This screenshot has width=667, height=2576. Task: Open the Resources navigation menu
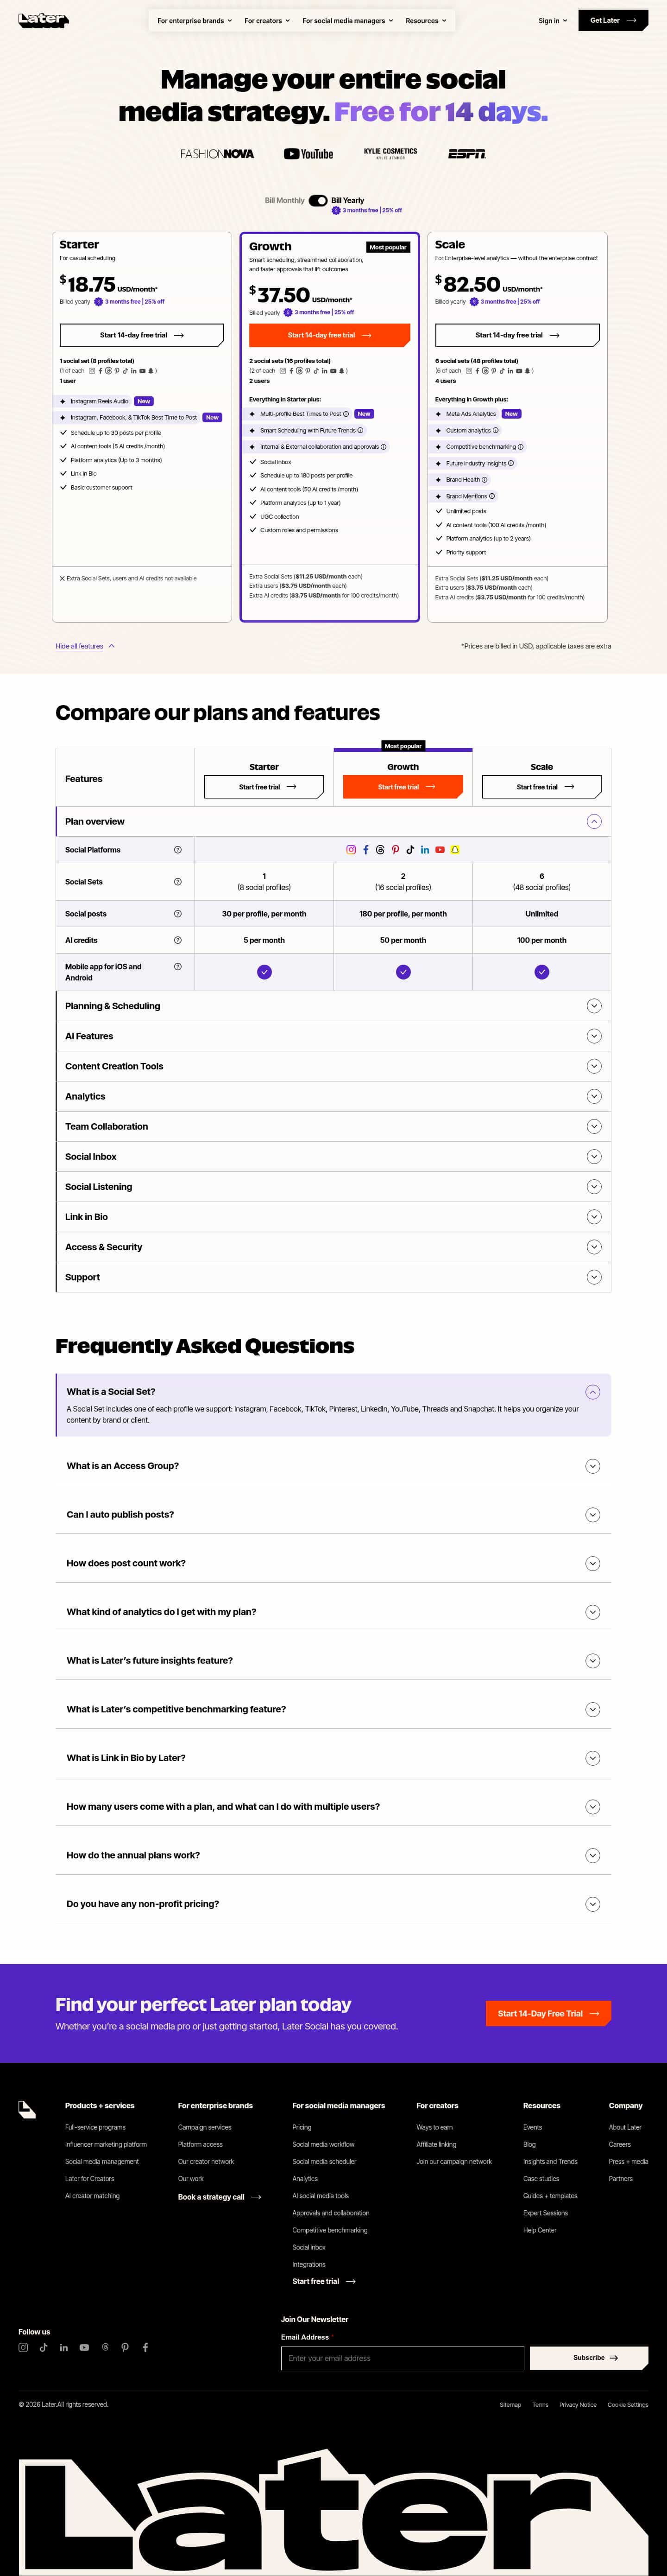pos(425,20)
